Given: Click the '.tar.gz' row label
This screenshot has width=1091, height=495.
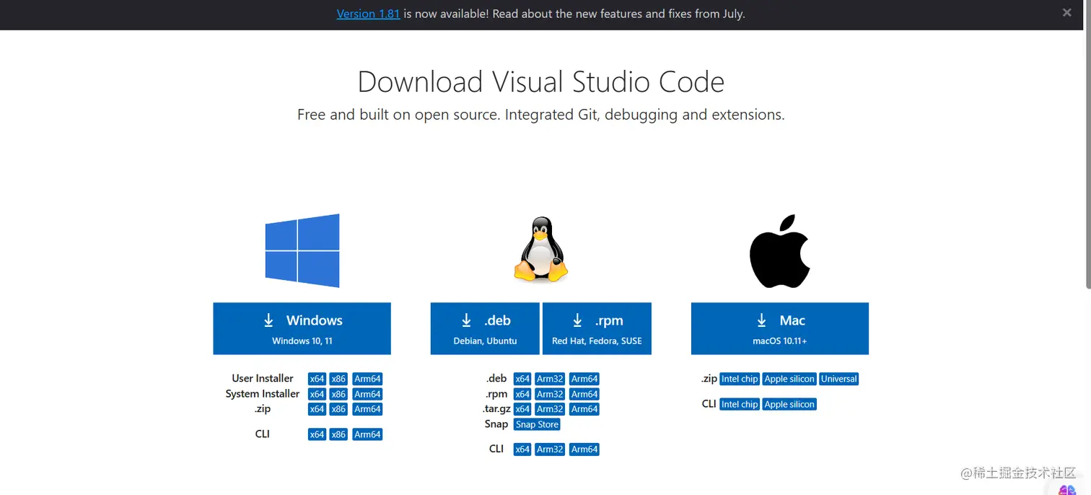Looking at the screenshot, I should pos(497,408).
